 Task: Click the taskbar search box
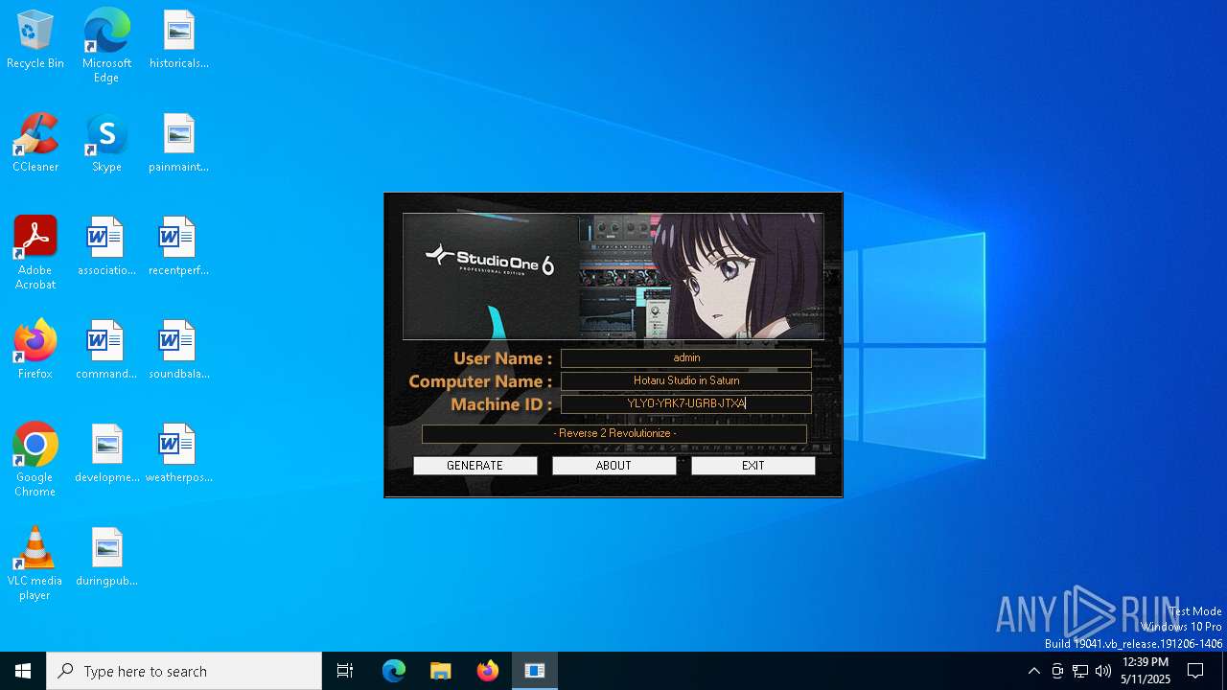click(x=184, y=671)
